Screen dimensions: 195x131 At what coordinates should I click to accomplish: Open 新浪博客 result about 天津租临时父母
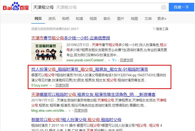(x=93, y=94)
